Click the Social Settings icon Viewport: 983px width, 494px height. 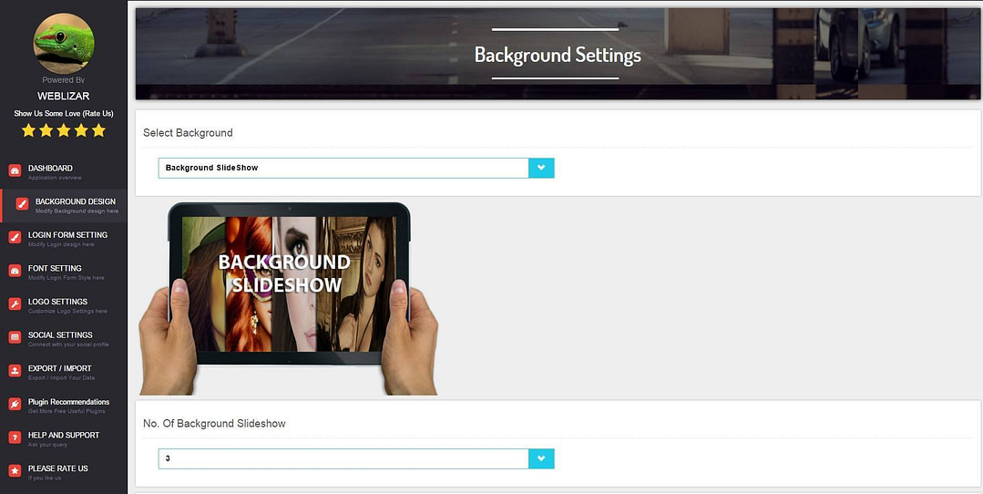(x=15, y=337)
